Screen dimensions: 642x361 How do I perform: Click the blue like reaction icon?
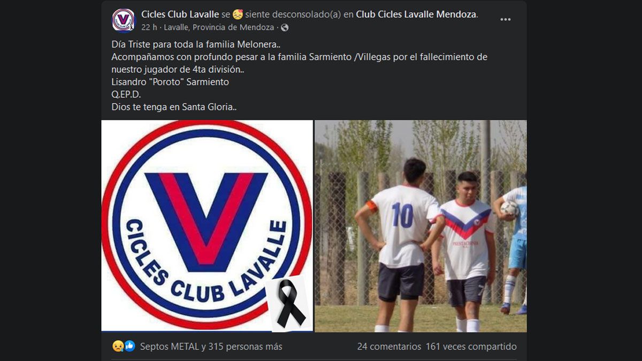click(129, 347)
